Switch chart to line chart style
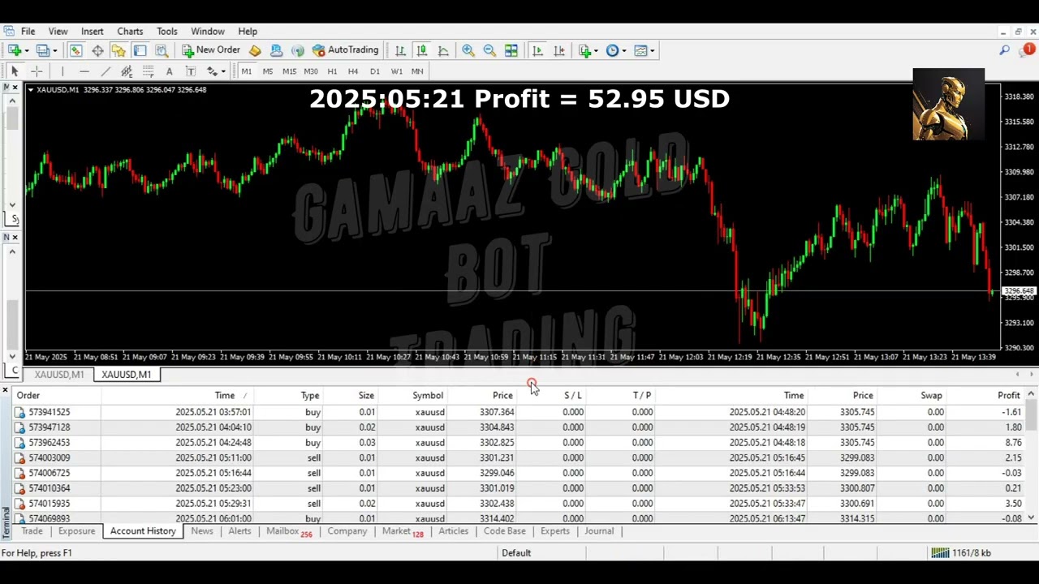 click(443, 50)
